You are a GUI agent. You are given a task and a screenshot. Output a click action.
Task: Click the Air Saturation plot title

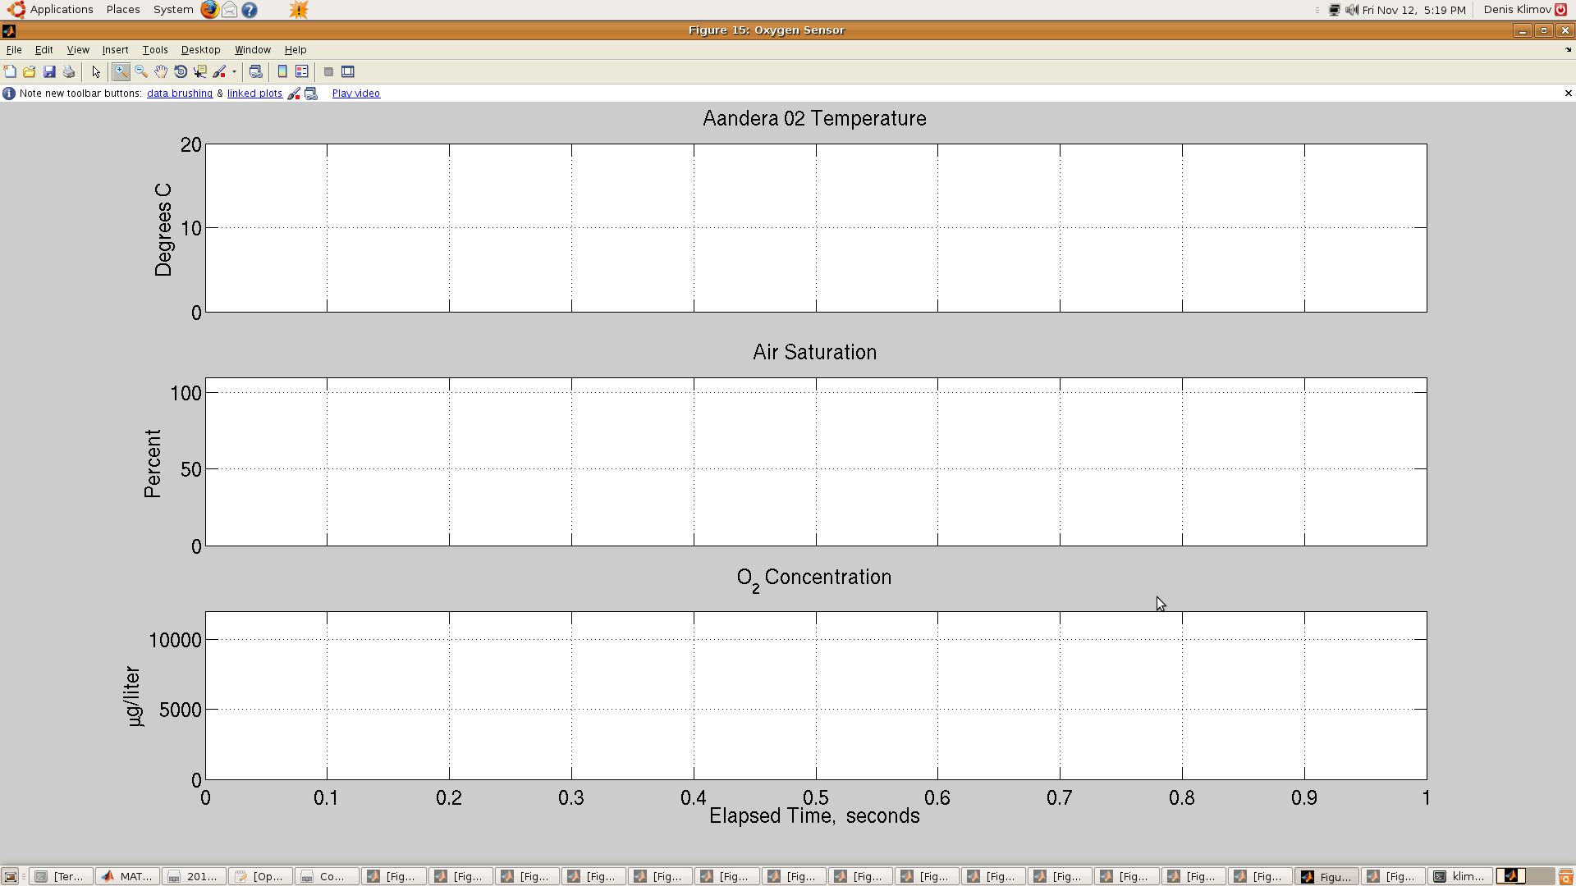point(814,352)
